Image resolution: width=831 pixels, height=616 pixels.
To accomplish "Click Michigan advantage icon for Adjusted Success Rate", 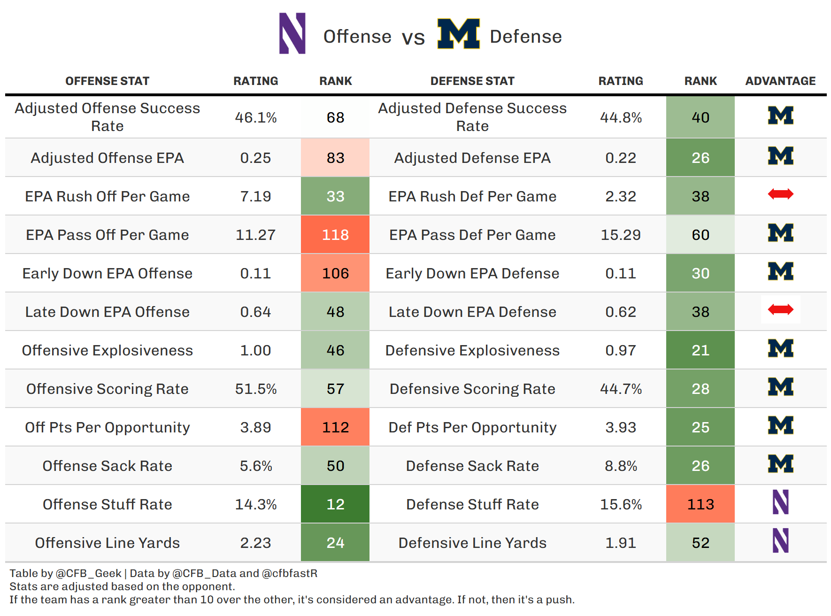I will click(x=780, y=115).
